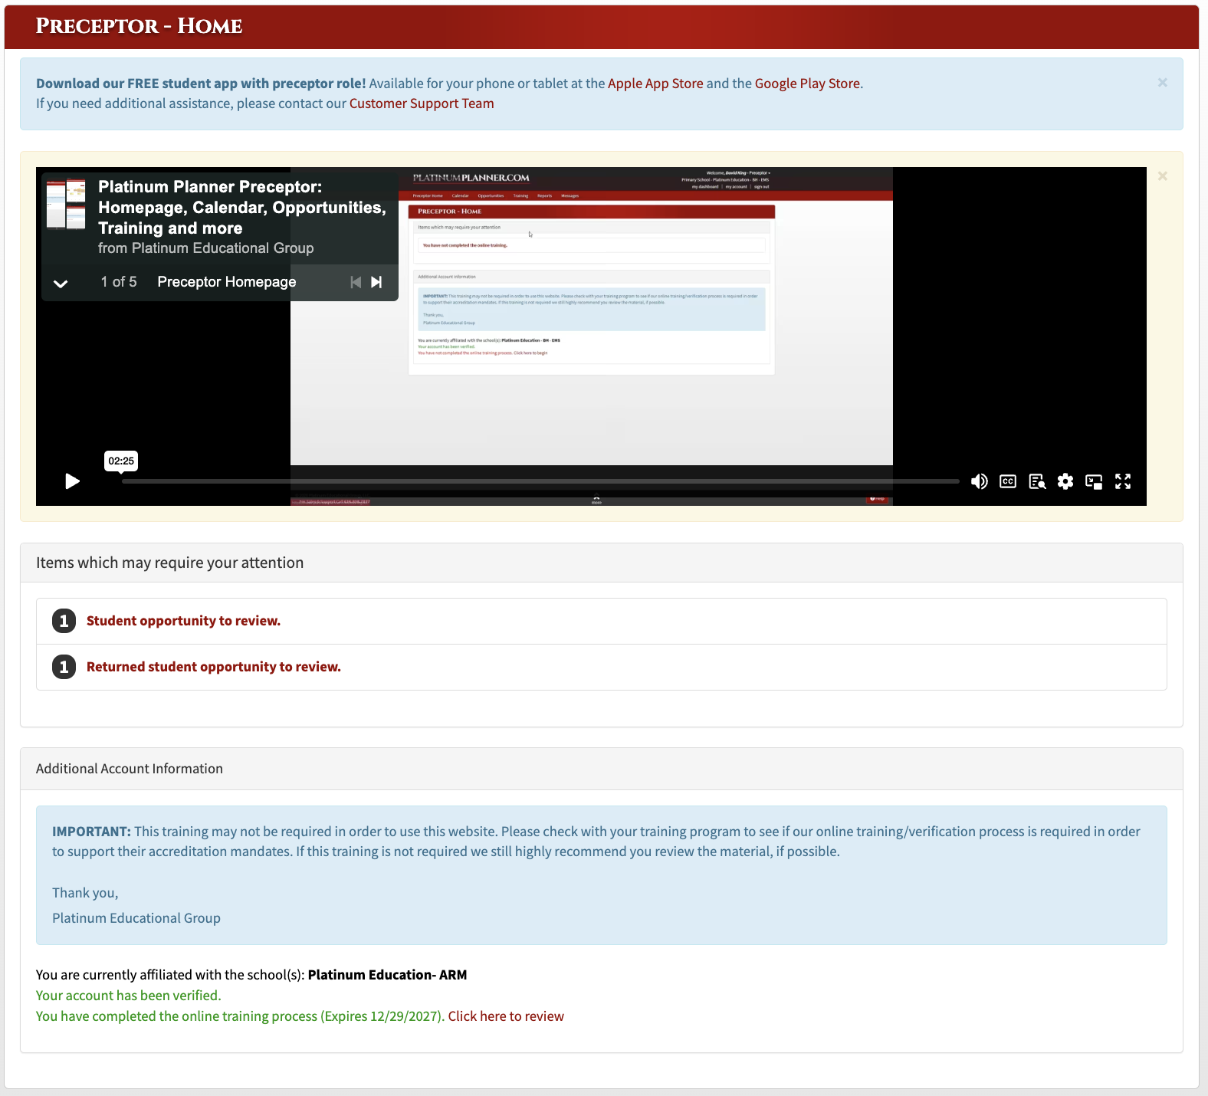
Task: Mute the video volume
Action: click(979, 481)
